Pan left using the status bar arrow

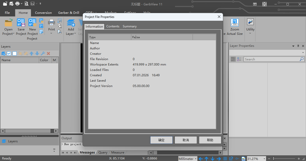[201, 159]
